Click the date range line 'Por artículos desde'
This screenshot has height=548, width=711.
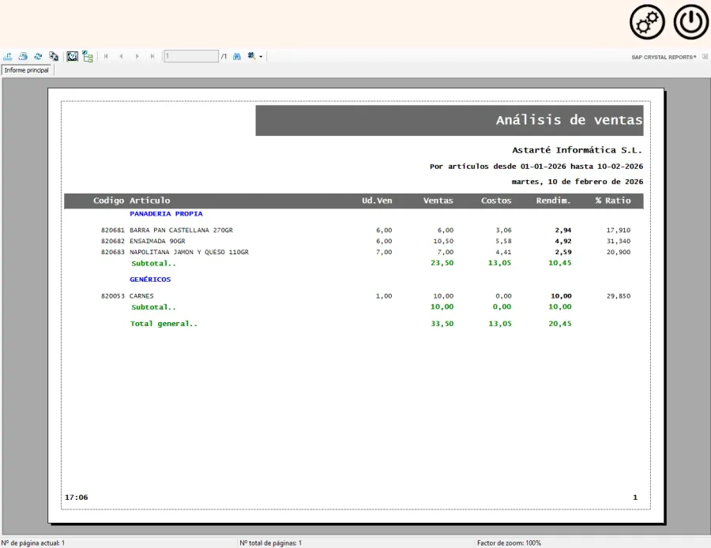(x=536, y=167)
